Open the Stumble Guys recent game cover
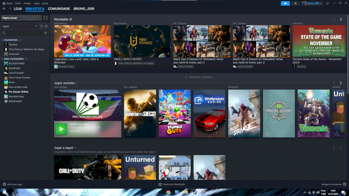349x196 pixels. coord(175,114)
